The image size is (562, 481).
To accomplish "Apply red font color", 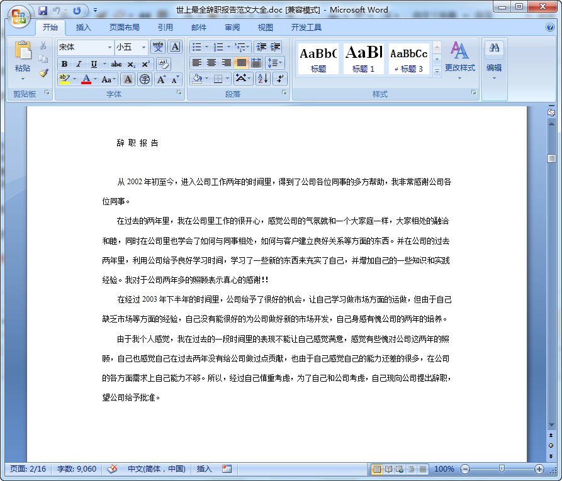I will [x=86, y=79].
